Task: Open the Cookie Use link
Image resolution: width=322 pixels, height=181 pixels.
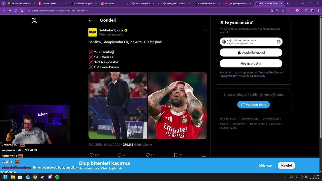Action: (x=257, y=76)
